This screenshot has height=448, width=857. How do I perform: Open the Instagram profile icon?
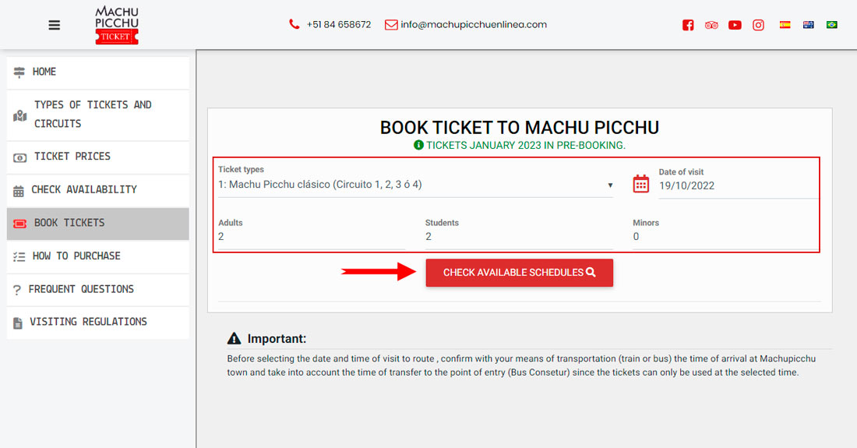pyautogui.click(x=758, y=25)
